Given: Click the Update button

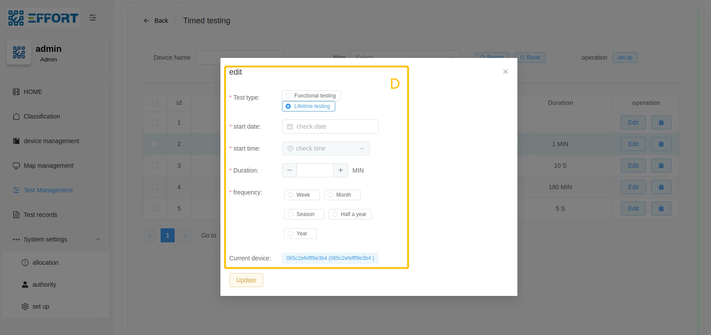Looking at the screenshot, I should pyautogui.click(x=246, y=280).
